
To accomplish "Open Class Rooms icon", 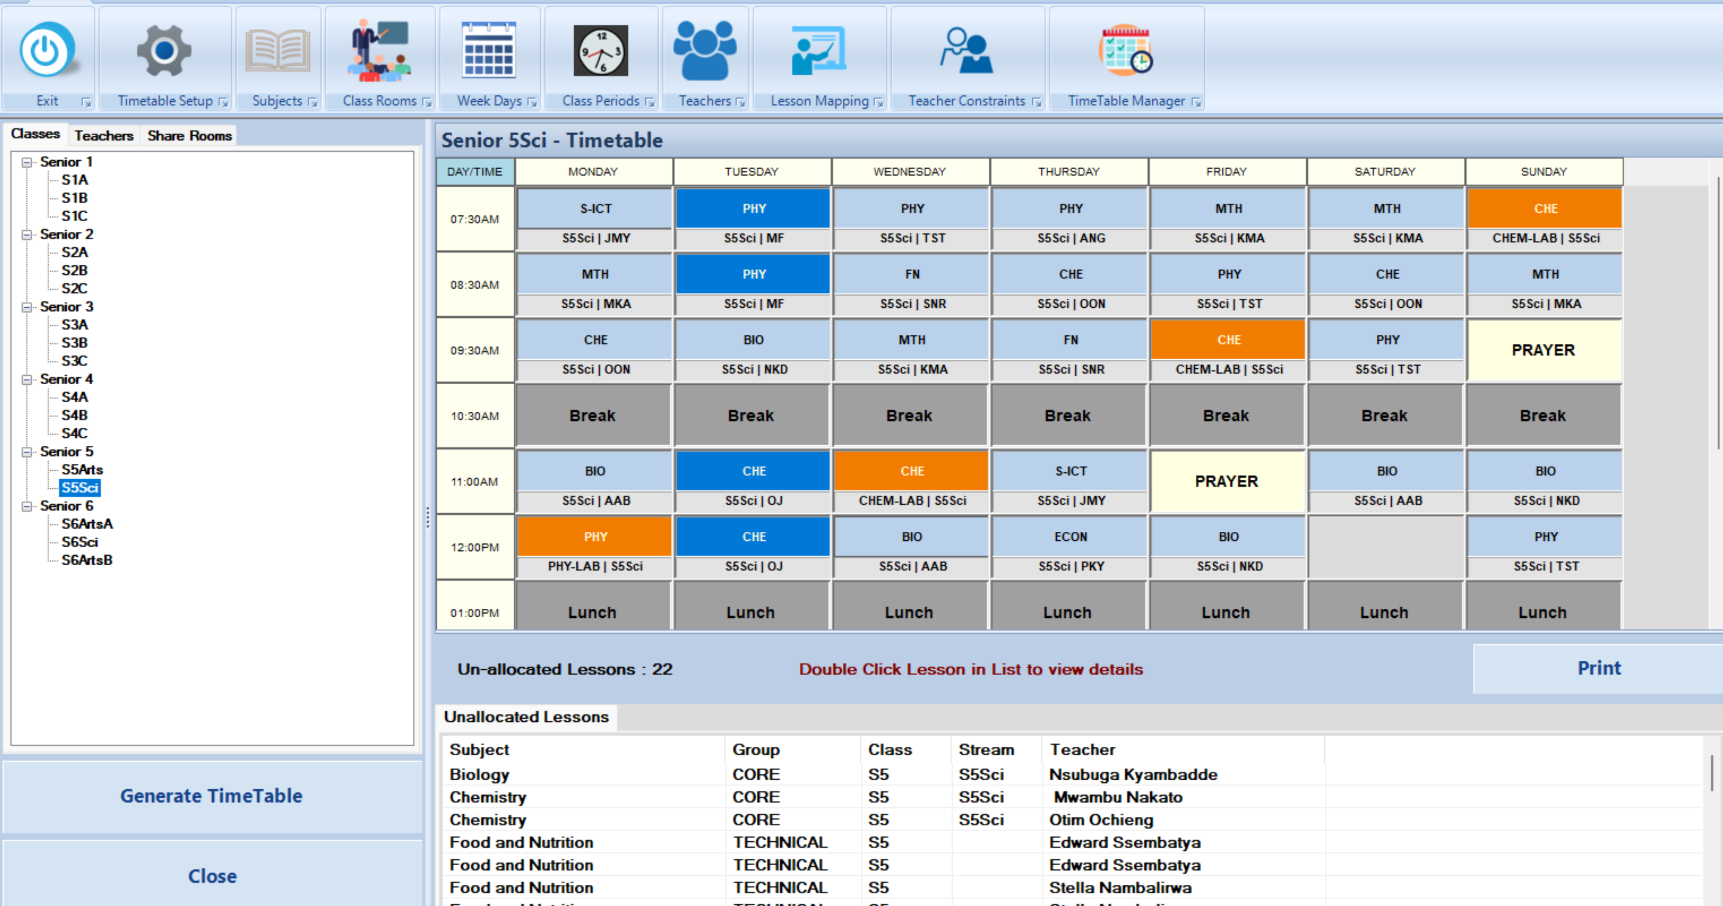I will 380,51.
